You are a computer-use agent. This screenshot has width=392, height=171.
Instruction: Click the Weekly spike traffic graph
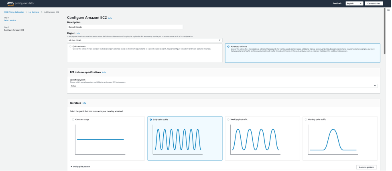point(256,139)
